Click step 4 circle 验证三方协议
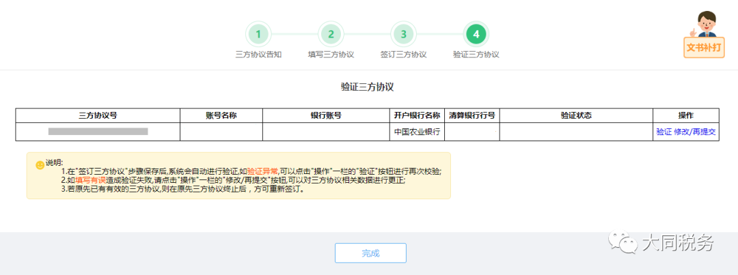This screenshot has height=275, width=738. coord(476,34)
